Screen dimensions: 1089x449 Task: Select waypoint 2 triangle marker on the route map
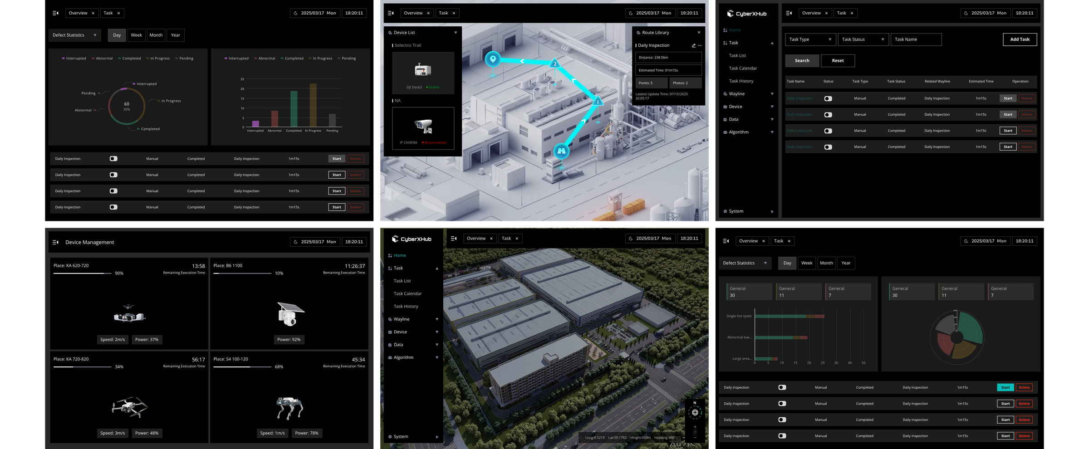pos(554,63)
